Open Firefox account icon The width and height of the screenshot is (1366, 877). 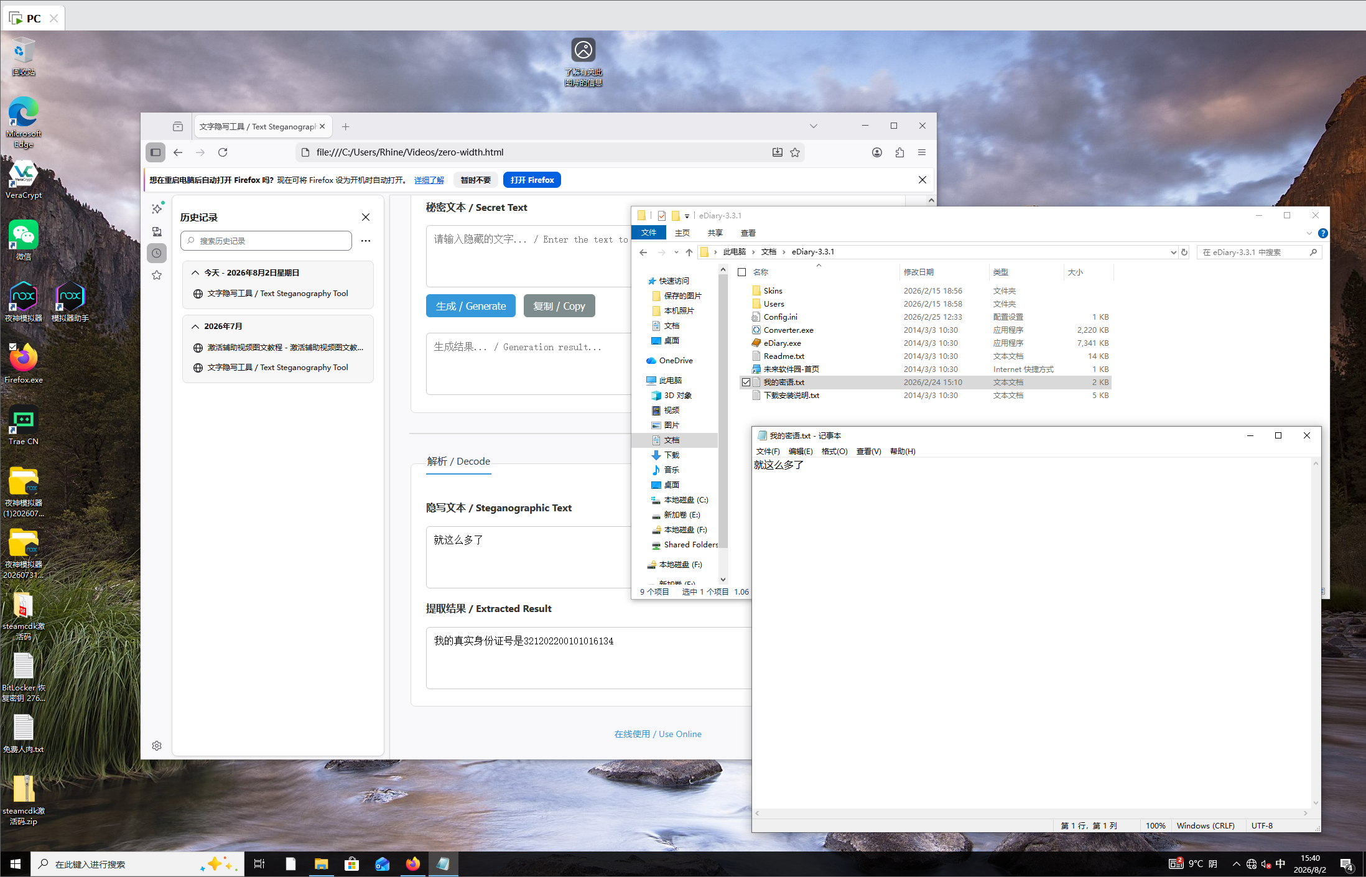point(877,152)
